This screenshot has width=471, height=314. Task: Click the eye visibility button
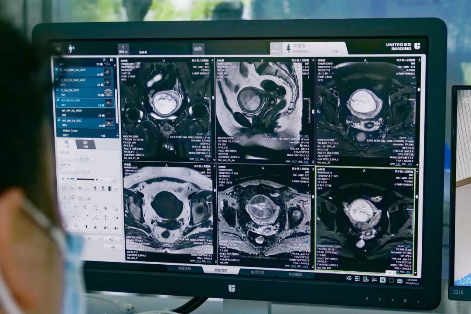tap(113, 247)
